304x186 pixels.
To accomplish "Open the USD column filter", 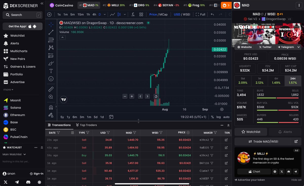I will click(108, 132).
